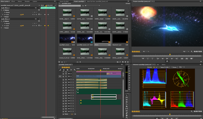This screenshot has height=119, width=203.
Task: Select the Rate Stretch tool
Action: point(127,104)
